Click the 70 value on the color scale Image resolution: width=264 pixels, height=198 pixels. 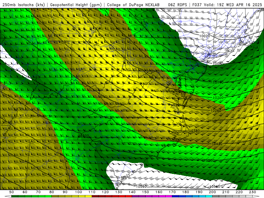[x=38, y=192]
